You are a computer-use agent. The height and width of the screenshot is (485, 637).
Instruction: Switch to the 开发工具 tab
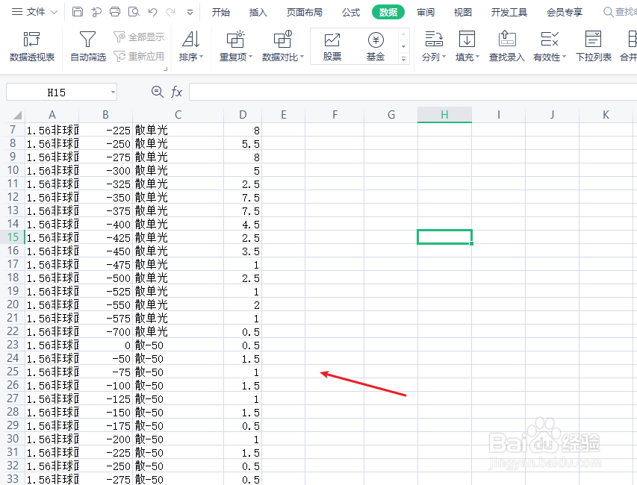tap(509, 13)
